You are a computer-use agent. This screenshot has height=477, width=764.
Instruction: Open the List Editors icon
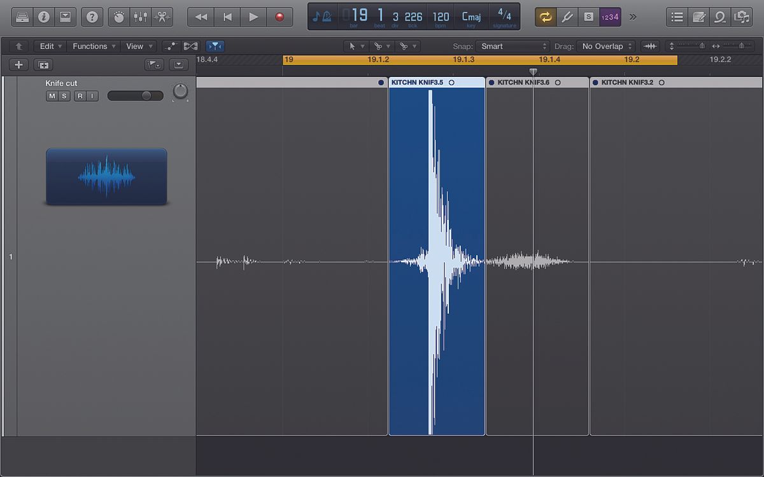(677, 17)
